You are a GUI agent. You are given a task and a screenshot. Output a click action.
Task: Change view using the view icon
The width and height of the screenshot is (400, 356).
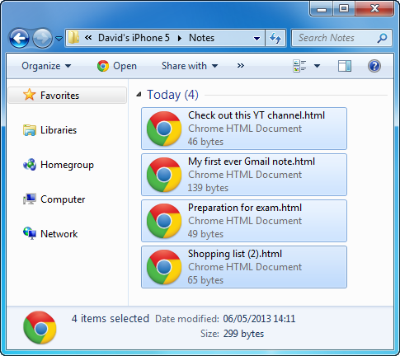pyautogui.click(x=299, y=66)
